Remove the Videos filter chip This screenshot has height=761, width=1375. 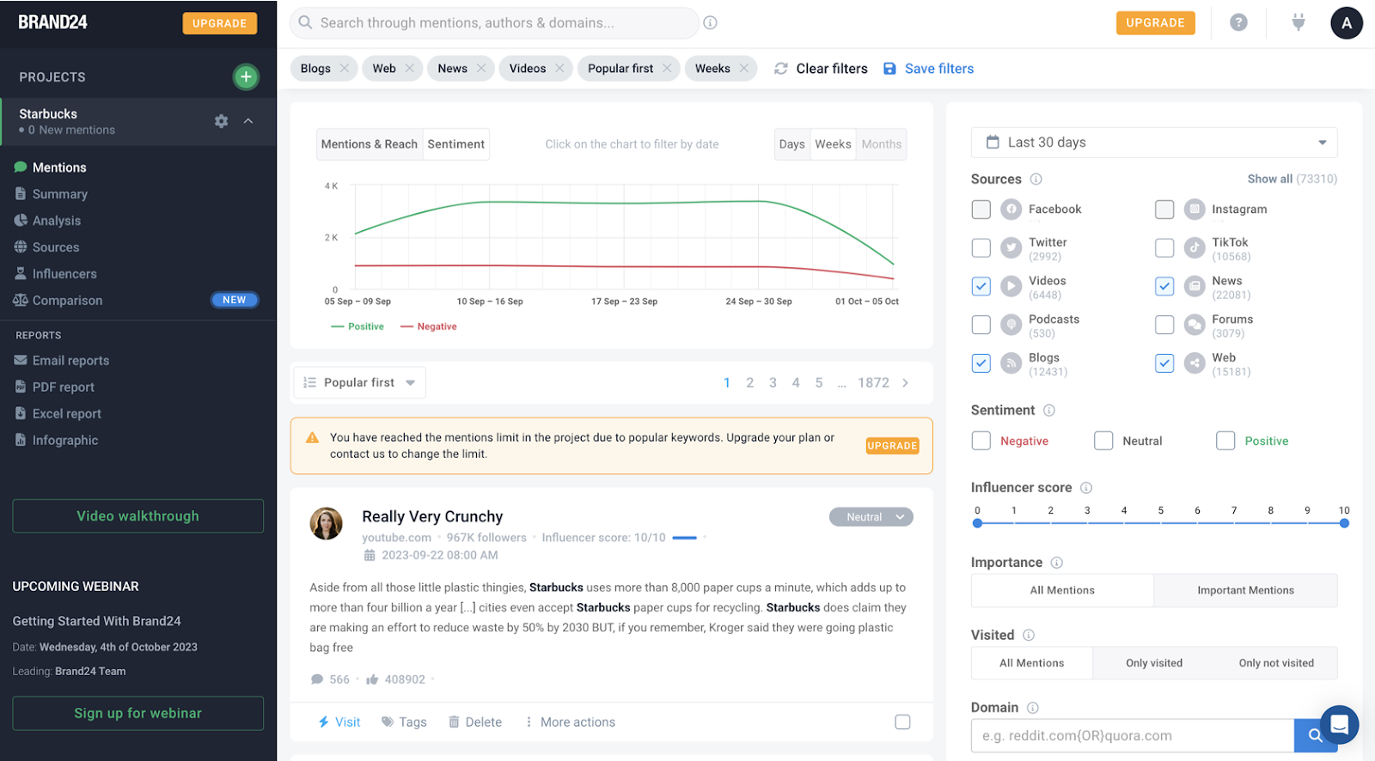559,69
